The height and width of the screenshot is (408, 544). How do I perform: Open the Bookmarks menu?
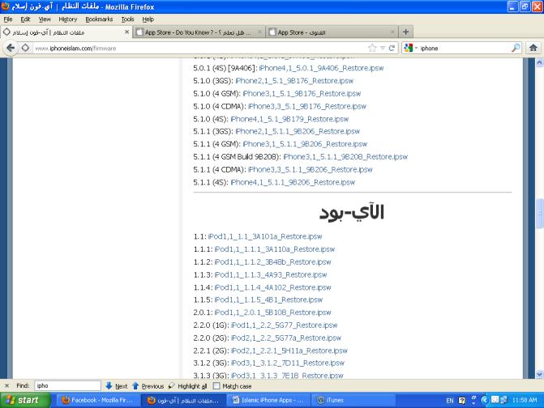click(x=99, y=19)
